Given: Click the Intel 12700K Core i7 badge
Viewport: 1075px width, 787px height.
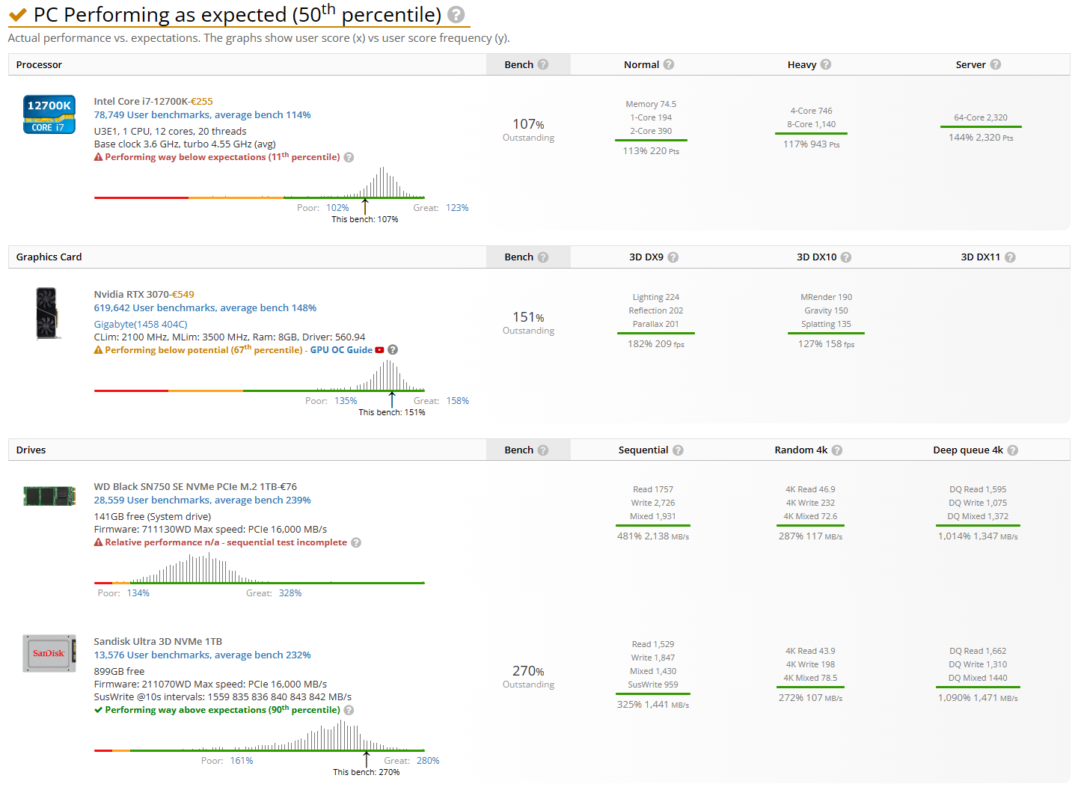Looking at the screenshot, I should [x=49, y=114].
